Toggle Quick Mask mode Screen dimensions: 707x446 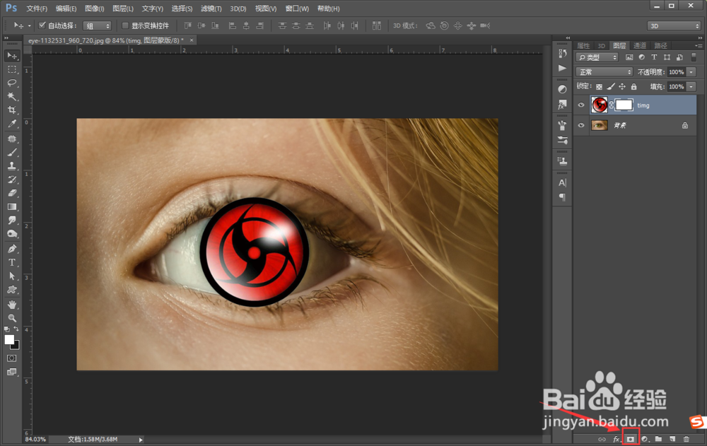pyautogui.click(x=12, y=358)
